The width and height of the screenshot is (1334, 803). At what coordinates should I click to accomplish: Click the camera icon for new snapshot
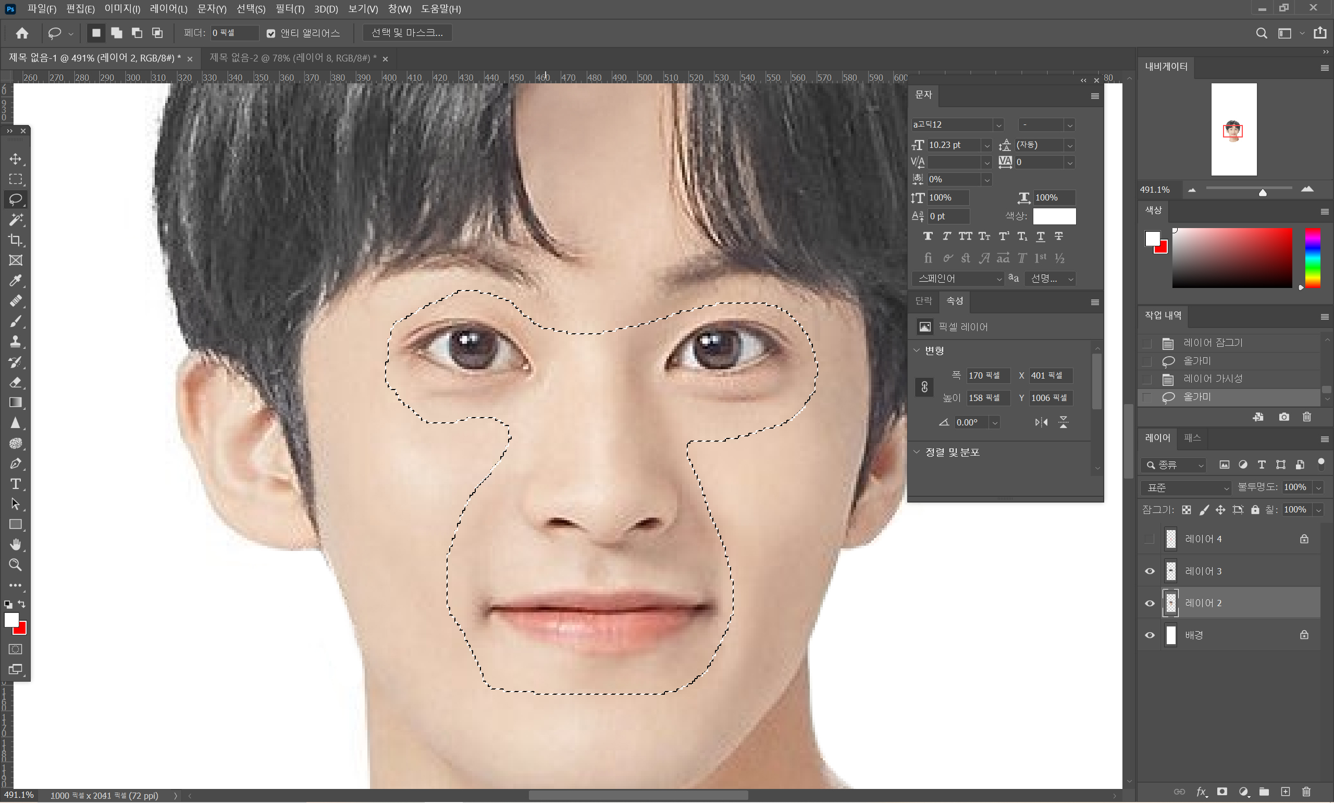click(x=1283, y=417)
